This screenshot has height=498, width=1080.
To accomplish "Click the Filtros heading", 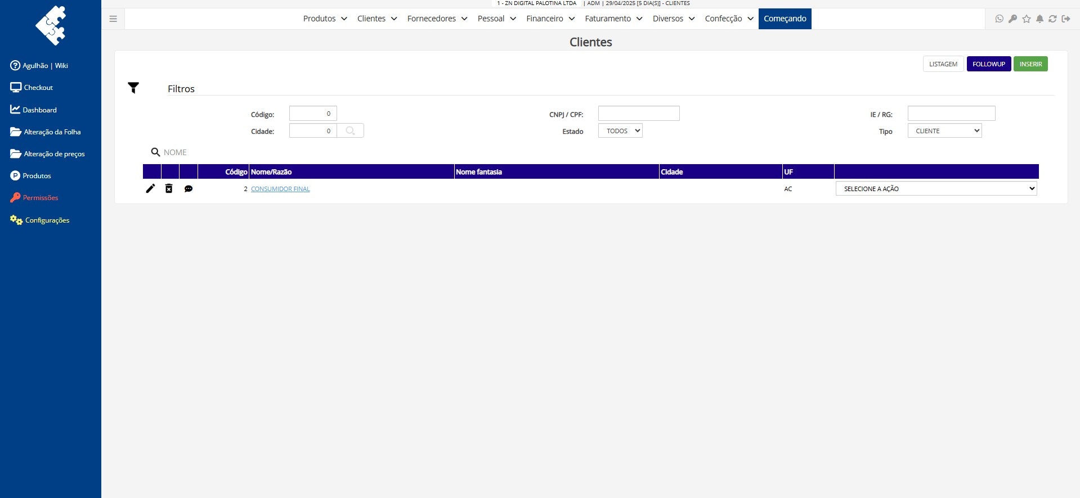I will [x=181, y=89].
